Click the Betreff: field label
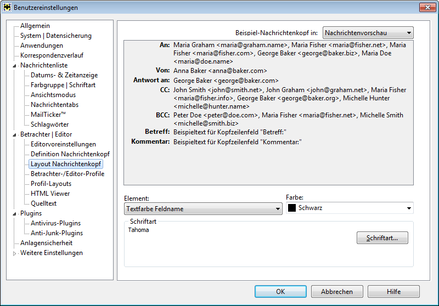This screenshot has width=439, height=306. click(157, 132)
